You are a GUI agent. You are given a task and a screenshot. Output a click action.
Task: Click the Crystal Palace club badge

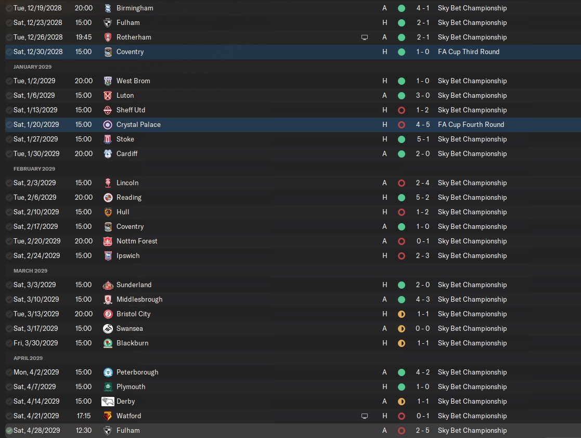pyautogui.click(x=108, y=125)
